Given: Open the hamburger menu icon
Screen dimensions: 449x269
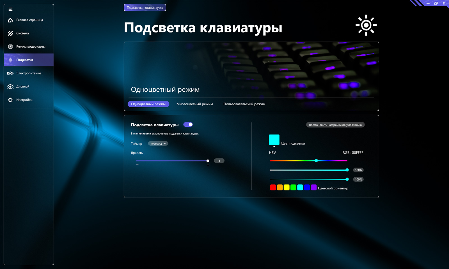Looking at the screenshot, I should click(10, 9).
